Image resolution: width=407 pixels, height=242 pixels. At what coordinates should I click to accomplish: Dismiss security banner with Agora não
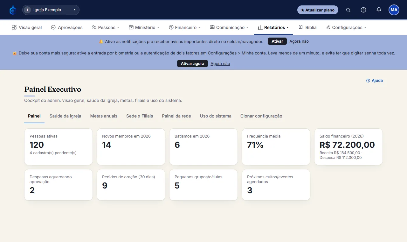[x=220, y=64]
